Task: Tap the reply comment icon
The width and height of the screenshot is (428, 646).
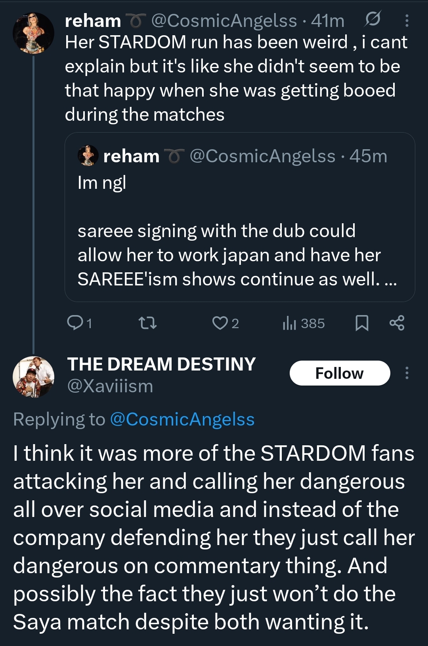Action: [75, 323]
